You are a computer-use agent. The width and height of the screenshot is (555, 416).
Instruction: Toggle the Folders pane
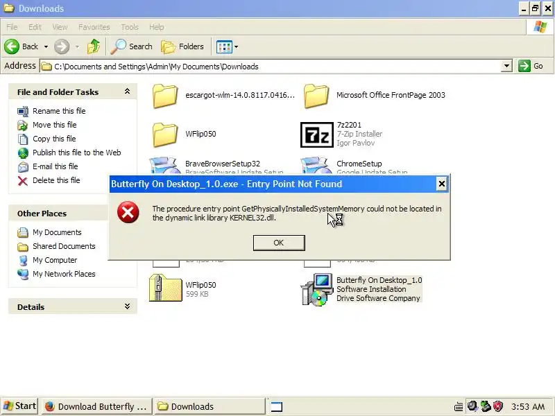(x=182, y=46)
